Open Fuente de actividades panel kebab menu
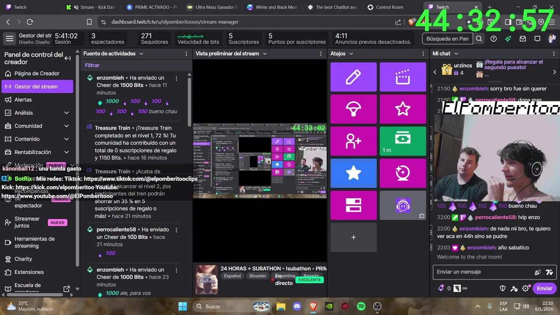This screenshot has height=315, width=560. pyautogui.click(x=186, y=53)
